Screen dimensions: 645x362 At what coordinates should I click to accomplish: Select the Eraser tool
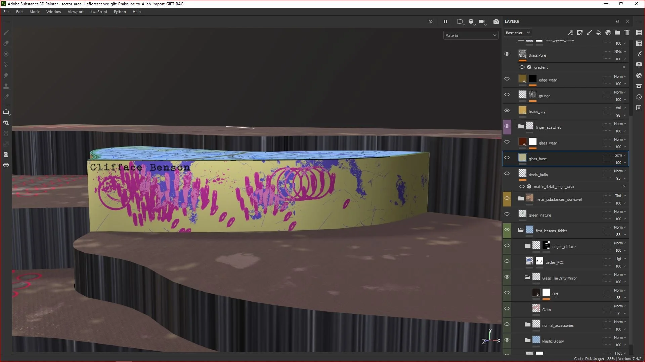pyautogui.click(x=6, y=43)
